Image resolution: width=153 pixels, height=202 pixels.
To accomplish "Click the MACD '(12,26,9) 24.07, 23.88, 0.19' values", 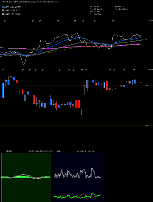I will tap(41, 151).
